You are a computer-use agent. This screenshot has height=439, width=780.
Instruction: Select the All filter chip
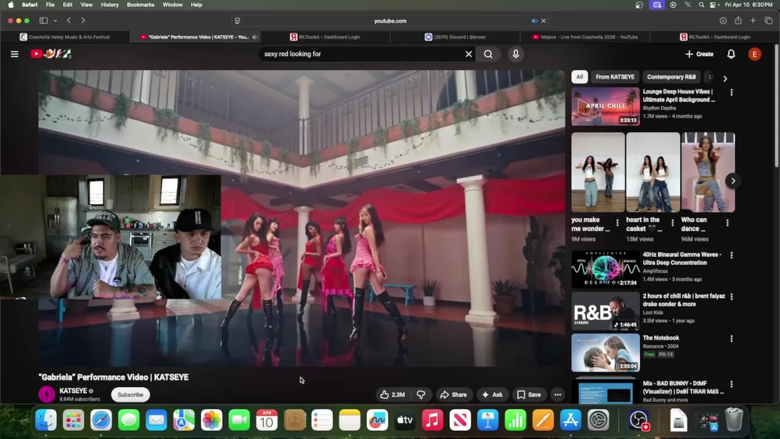tap(580, 77)
